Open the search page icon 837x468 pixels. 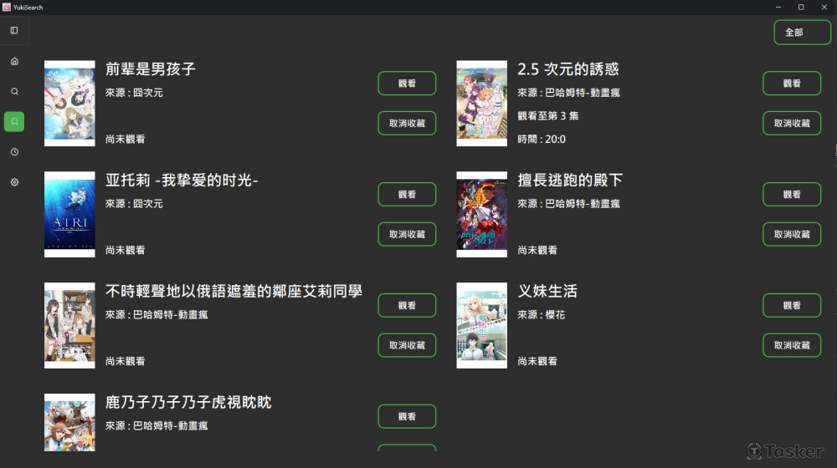14,92
